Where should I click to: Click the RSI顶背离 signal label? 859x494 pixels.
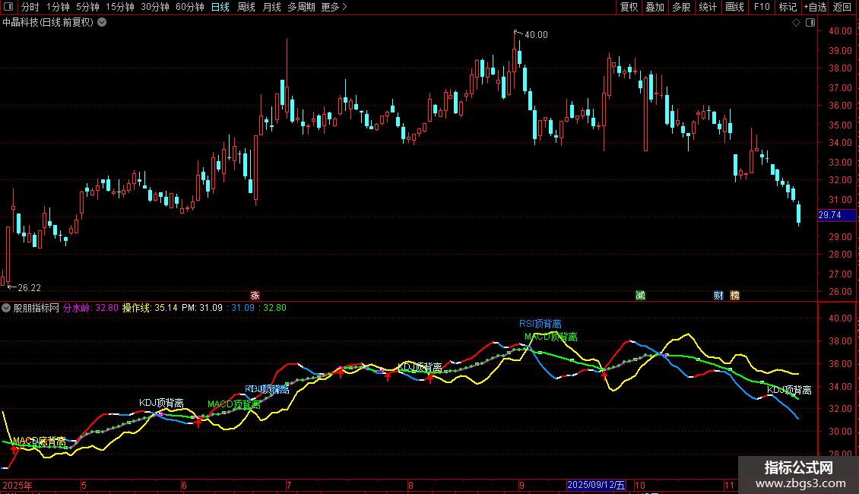pyautogui.click(x=540, y=324)
